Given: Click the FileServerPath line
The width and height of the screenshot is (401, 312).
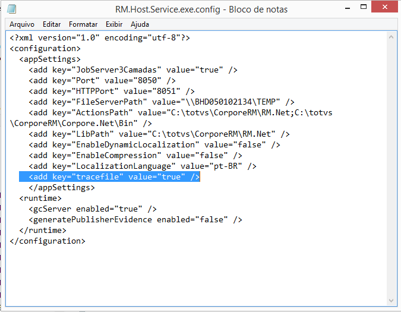Looking at the screenshot, I should (x=162, y=102).
